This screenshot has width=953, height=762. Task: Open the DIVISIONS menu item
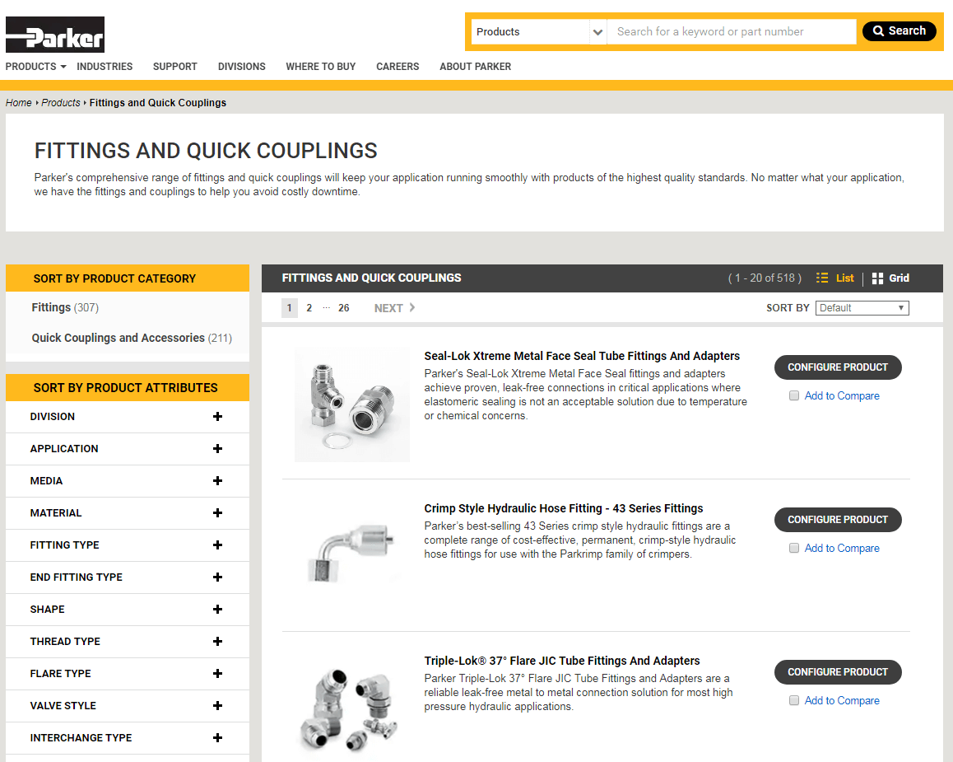(241, 66)
